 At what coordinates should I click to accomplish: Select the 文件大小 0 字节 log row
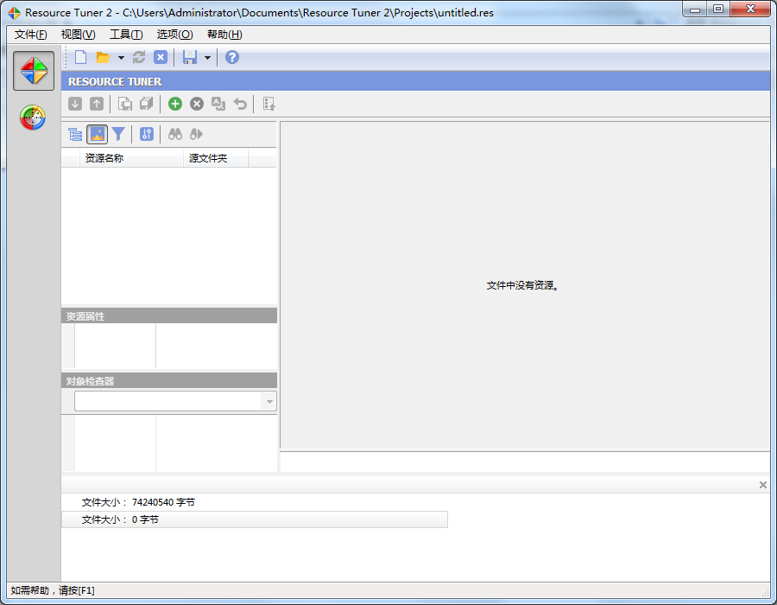pos(255,519)
